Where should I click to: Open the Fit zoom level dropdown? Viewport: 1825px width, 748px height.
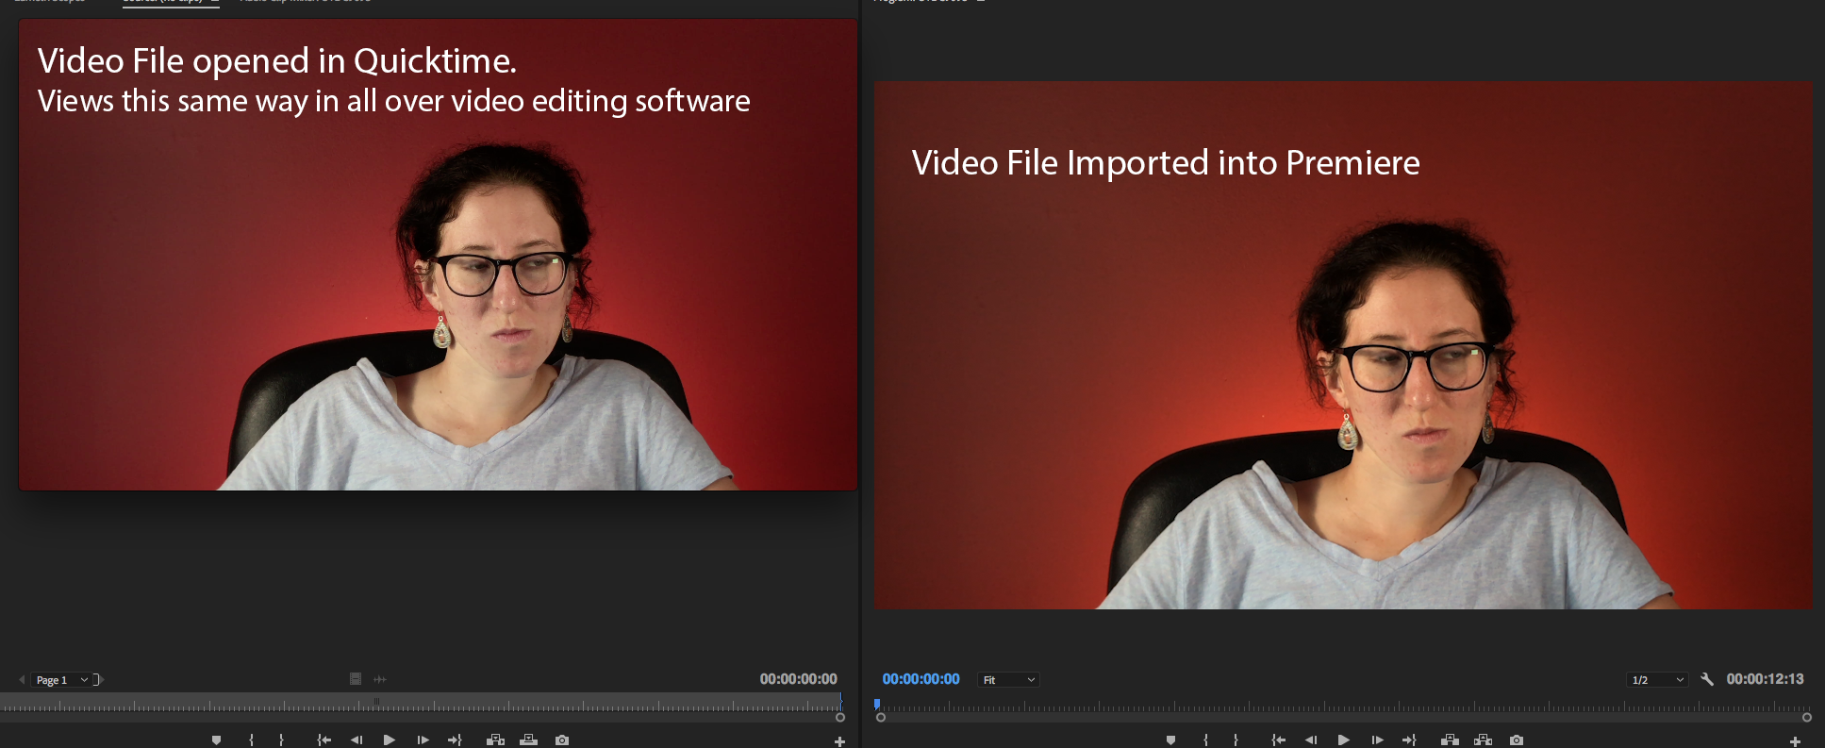coord(1009,680)
